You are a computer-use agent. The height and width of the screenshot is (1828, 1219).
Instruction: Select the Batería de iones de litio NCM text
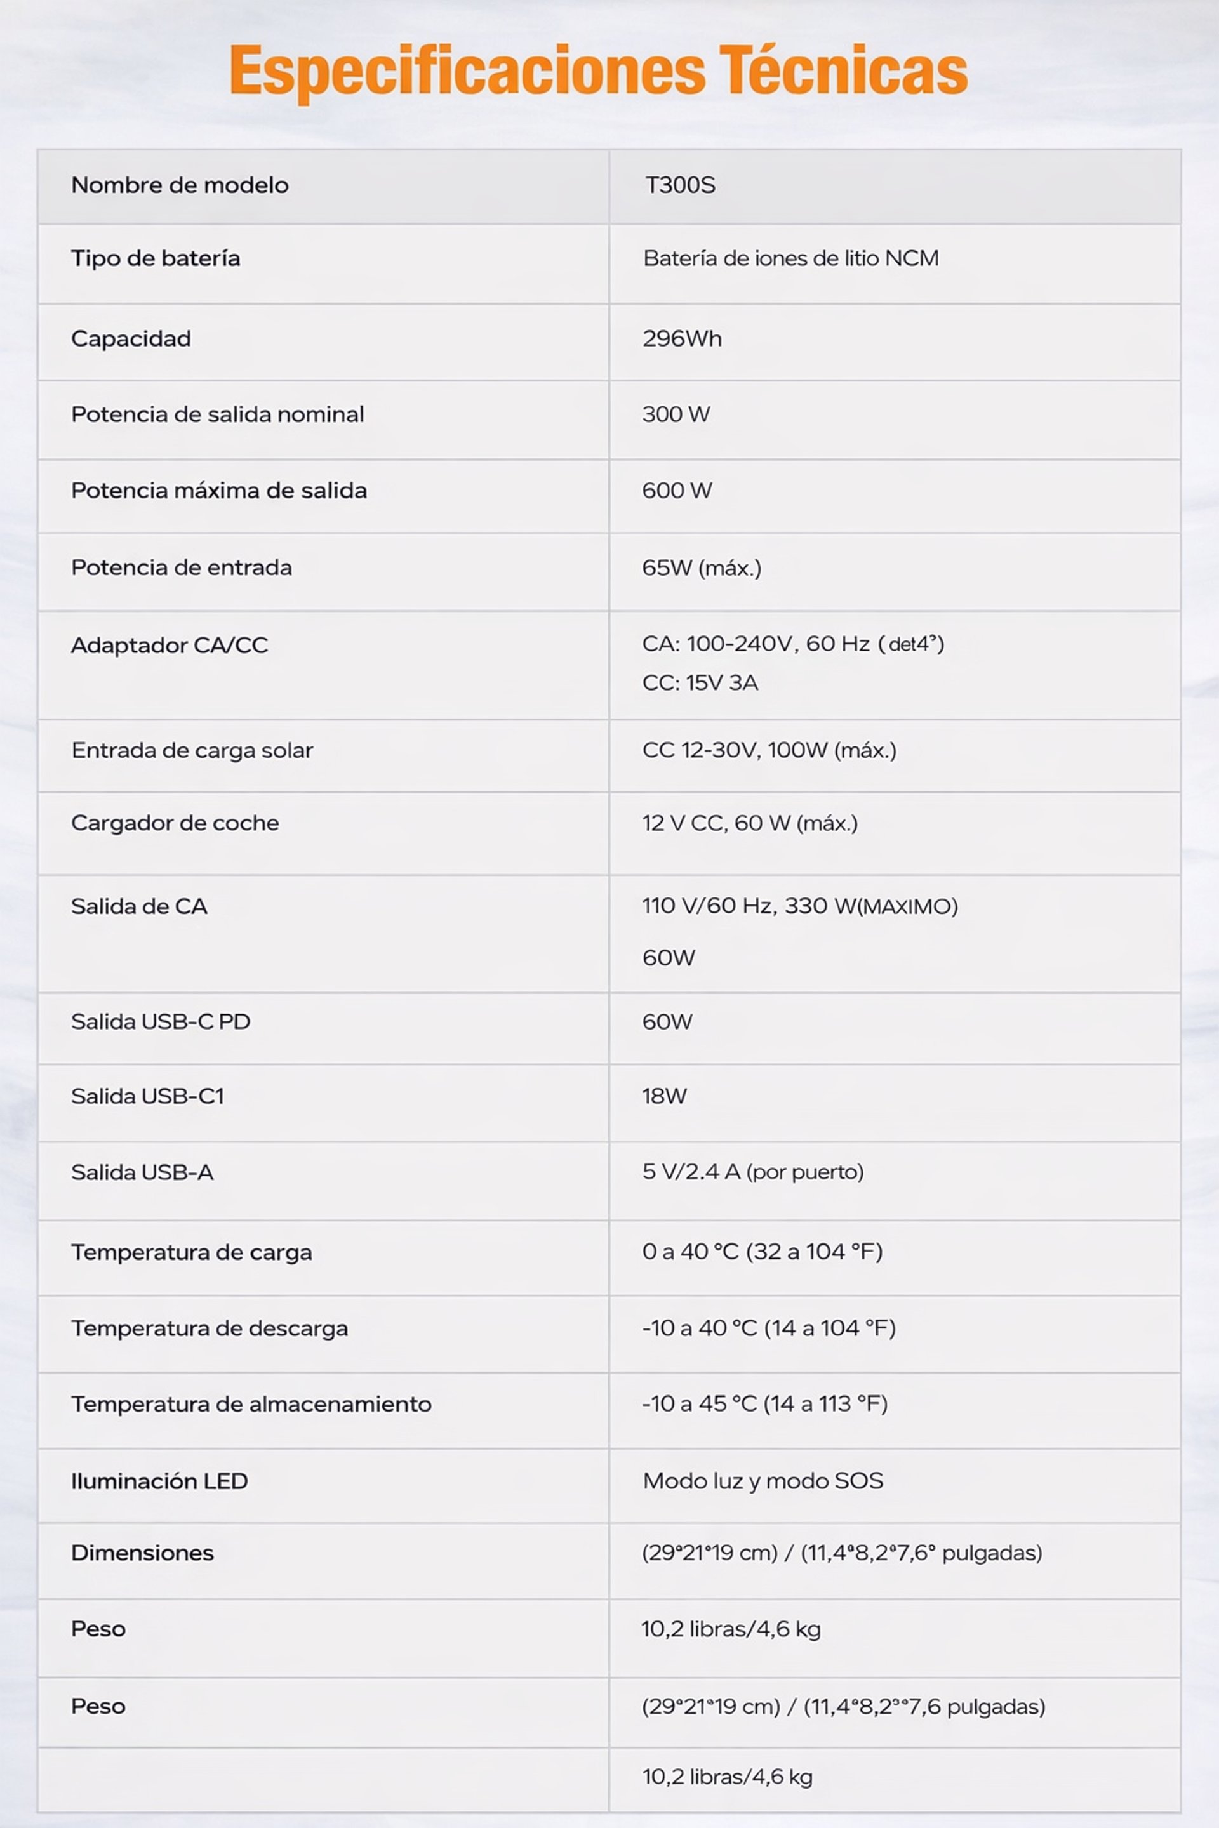coord(790,258)
